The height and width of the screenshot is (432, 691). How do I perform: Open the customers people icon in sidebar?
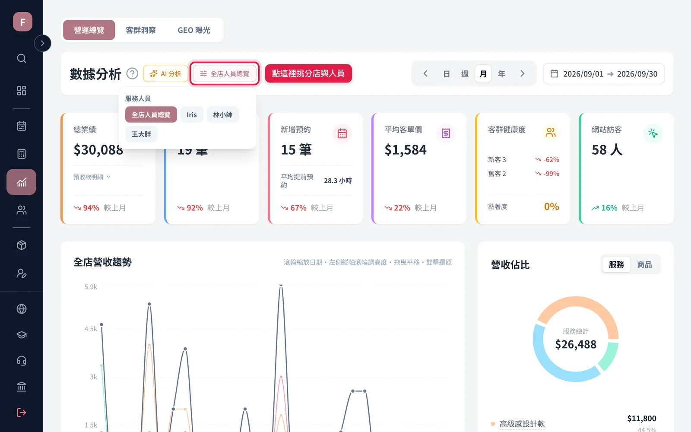point(22,210)
